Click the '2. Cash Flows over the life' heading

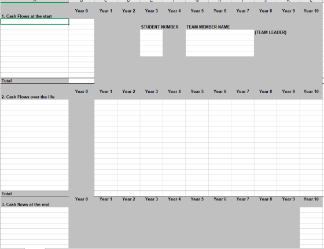[28, 97]
